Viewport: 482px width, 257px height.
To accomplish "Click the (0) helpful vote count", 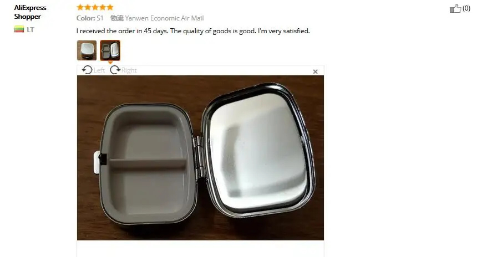I will click(466, 8).
